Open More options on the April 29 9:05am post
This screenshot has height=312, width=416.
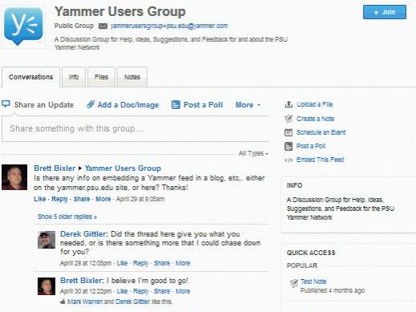[104, 199]
